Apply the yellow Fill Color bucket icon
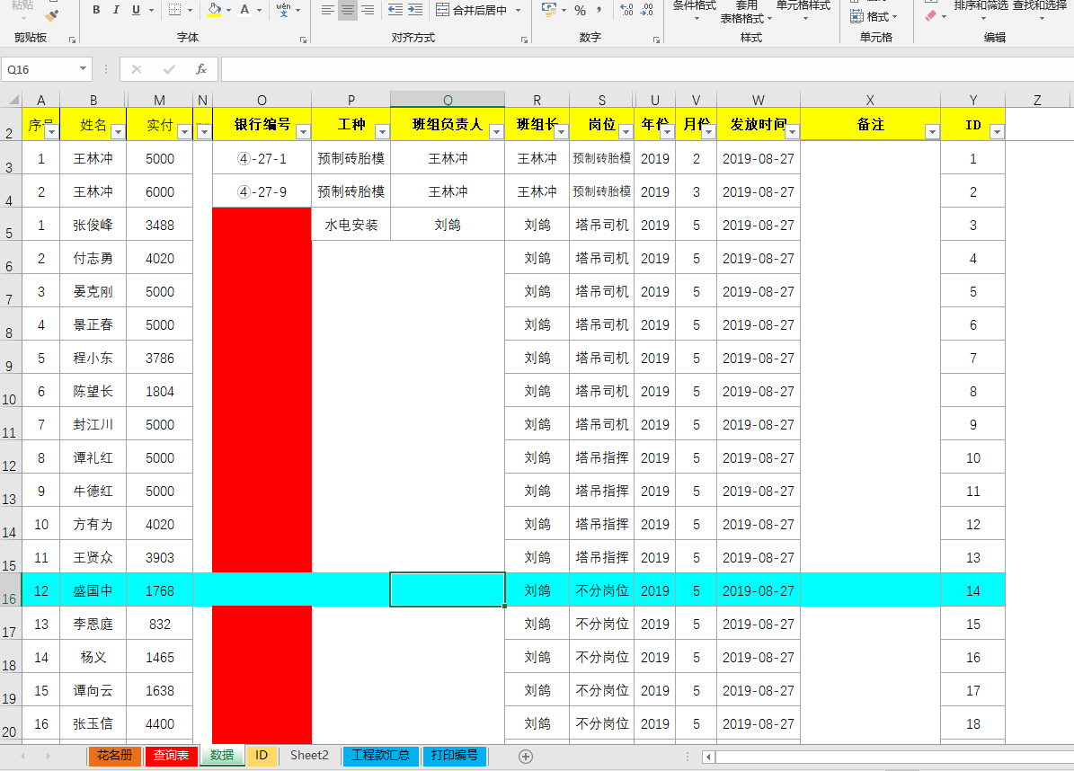 pyautogui.click(x=213, y=9)
